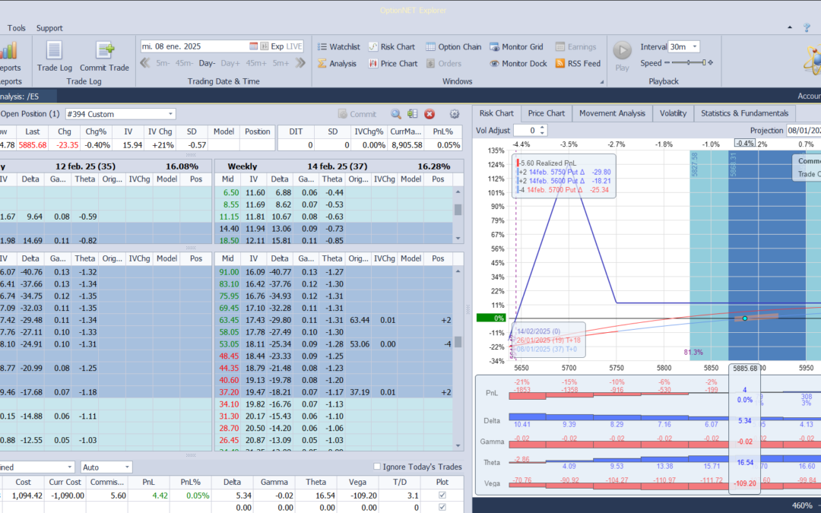Expand the Auto dropdown
821x513 pixels.
[x=126, y=467]
